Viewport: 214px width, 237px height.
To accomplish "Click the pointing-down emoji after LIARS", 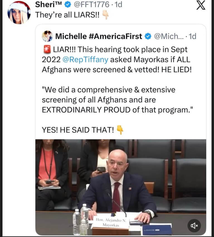I will tap(106, 15).
